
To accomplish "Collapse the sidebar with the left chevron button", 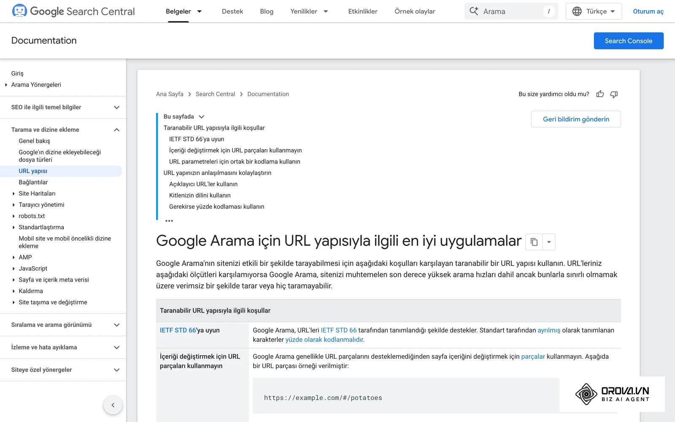I will 113,405.
